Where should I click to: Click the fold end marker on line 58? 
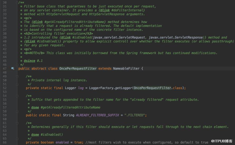17,112
